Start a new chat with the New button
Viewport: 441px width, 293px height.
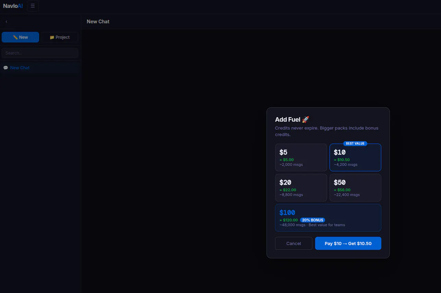click(20, 37)
